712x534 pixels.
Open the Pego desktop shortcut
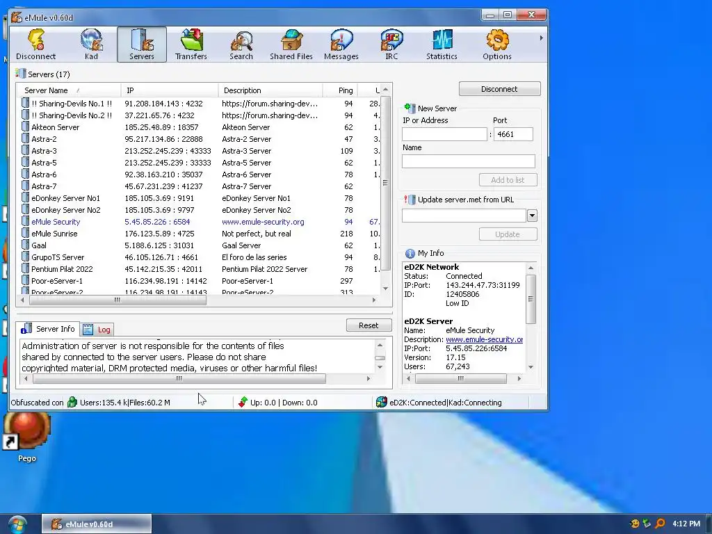(27, 437)
